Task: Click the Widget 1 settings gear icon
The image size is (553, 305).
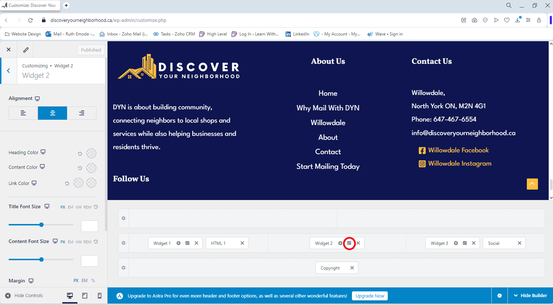Action: click(178, 243)
